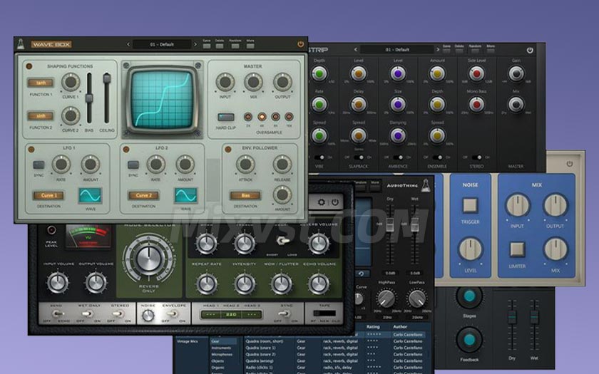Viewport: 599px width, 374px height.
Task: Click the Env. Follower Release knob
Action: [282, 164]
